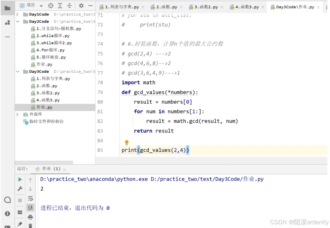Expand the 外部库 node
The height and width of the screenshot is (228, 330).
point(18,114)
